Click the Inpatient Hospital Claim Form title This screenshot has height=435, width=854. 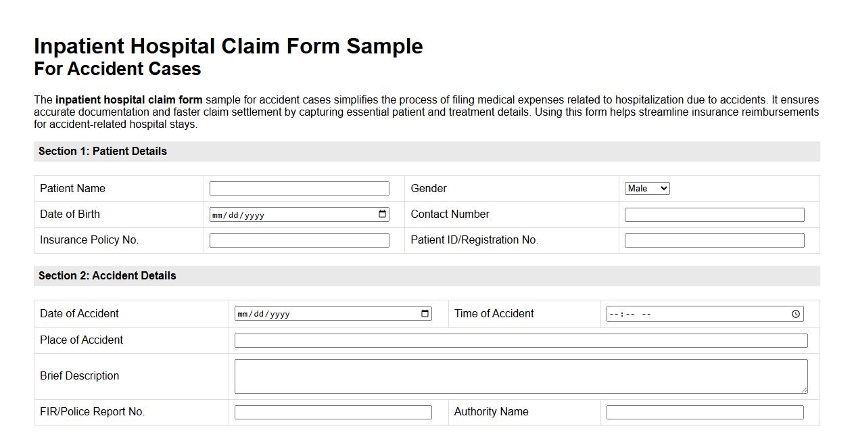pyautogui.click(x=228, y=46)
